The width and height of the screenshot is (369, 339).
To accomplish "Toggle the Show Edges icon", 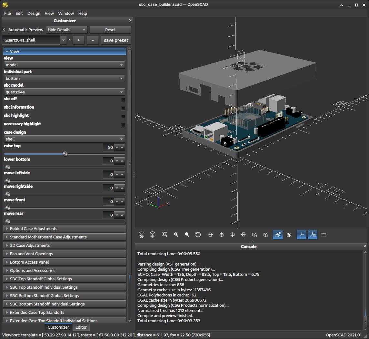I will pyautogui.click(x=324, y=235).
